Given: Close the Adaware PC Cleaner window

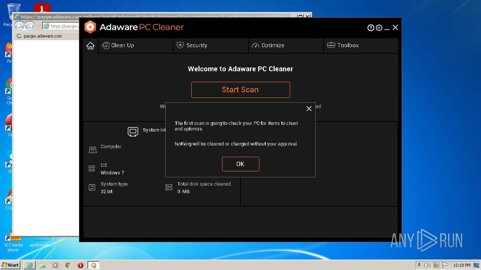Looking at the screenshot, I should (395, 27).
